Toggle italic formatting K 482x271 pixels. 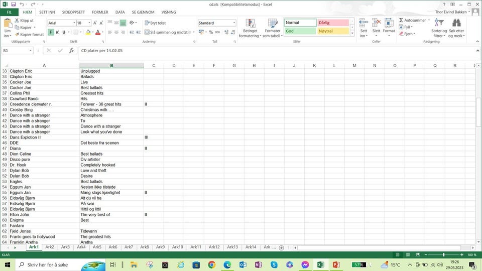coord(57,32)
